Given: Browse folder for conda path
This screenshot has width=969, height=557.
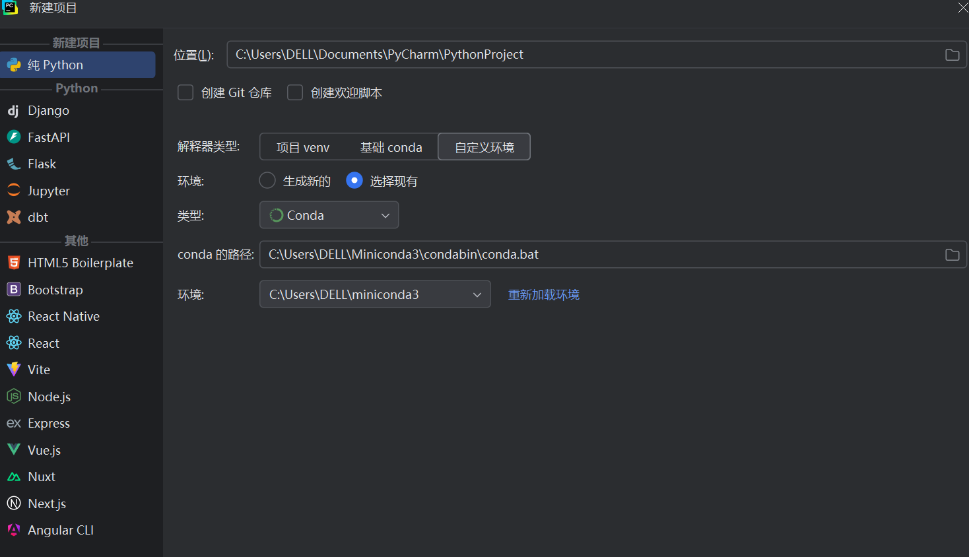Looking at the screenshot, I should click(x=952, y=255).
